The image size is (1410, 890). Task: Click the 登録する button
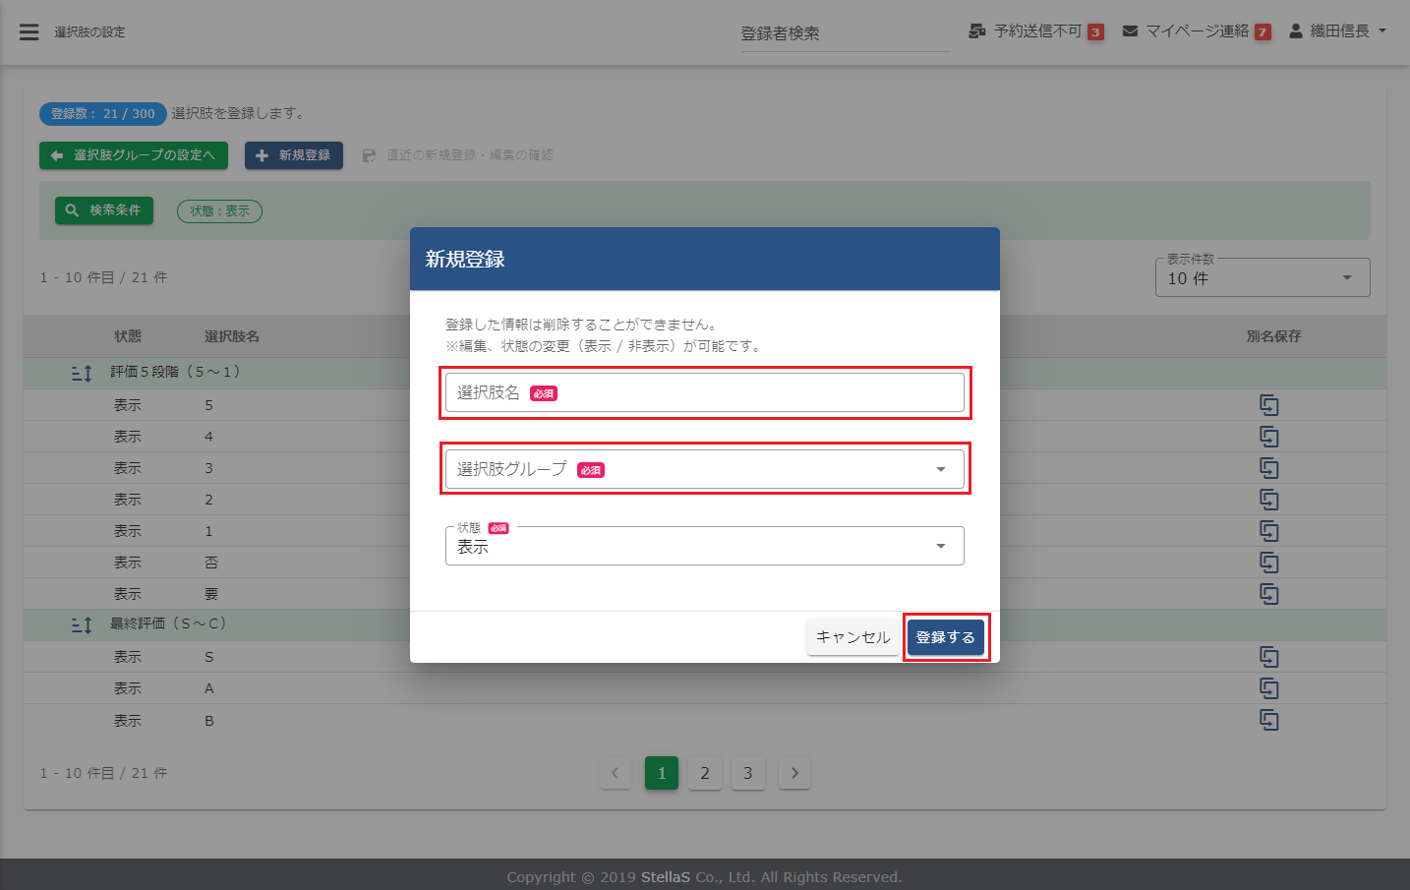tap(945, 637)
